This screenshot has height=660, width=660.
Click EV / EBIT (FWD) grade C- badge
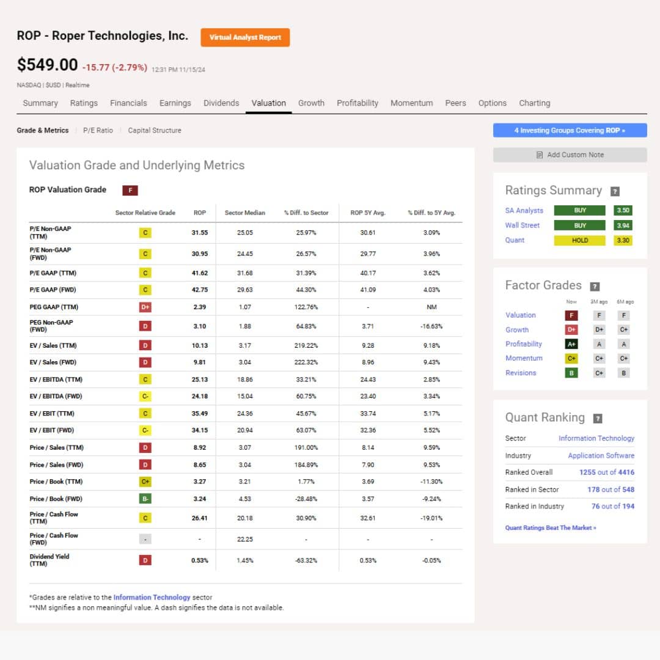click(x=145, y=431)
